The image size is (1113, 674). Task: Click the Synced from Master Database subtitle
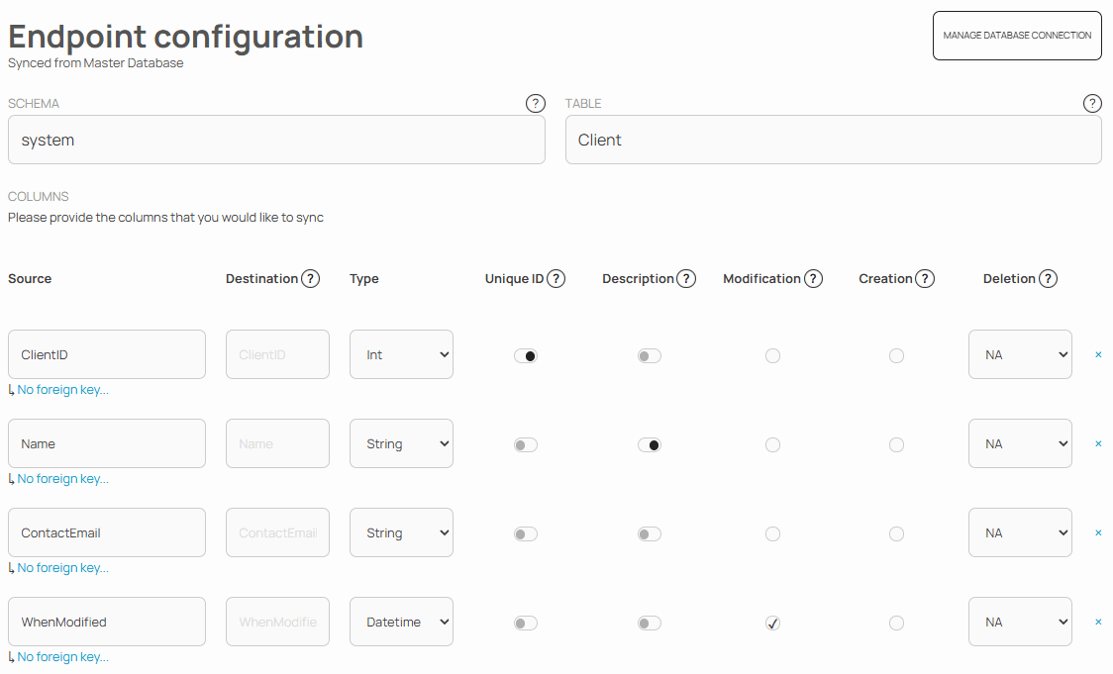(96, 63)
